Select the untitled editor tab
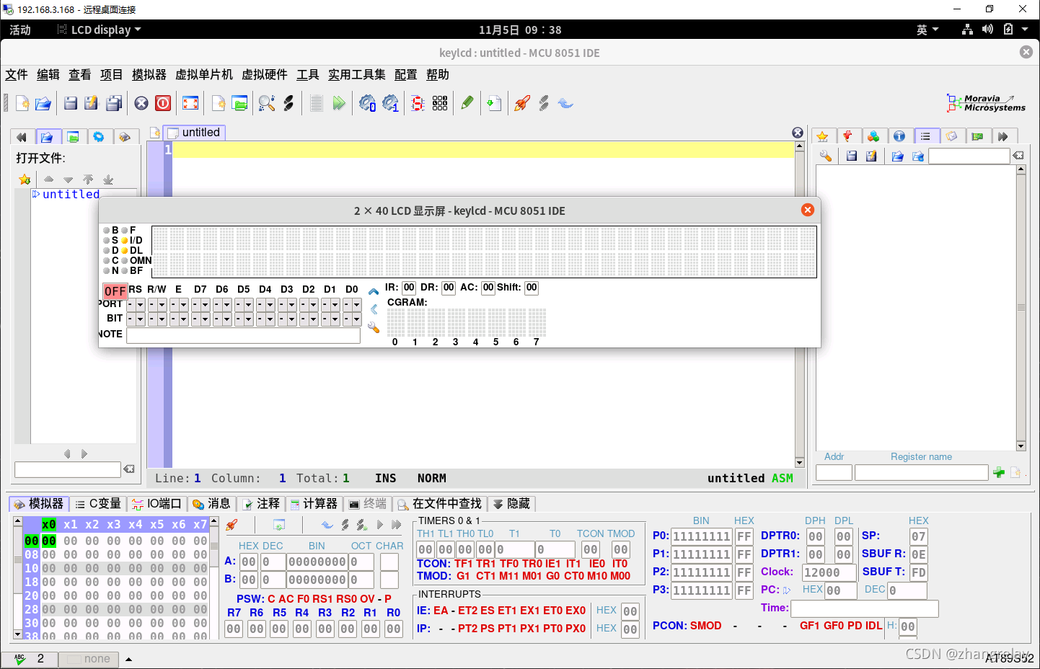Screen dimensions: 1040x669 (x=195, y=132)
